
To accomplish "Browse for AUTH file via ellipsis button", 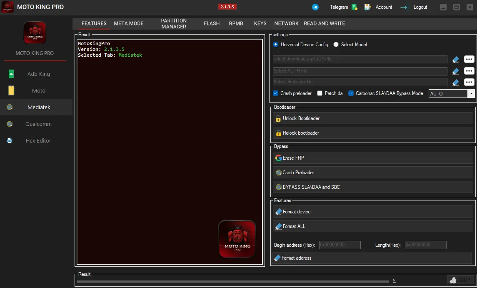I will (469, 71).
